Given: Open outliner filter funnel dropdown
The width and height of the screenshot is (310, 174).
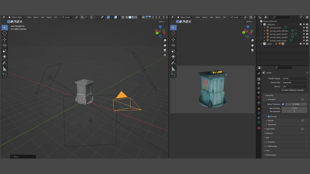Looking at the screenshot, I should point(302,17).
